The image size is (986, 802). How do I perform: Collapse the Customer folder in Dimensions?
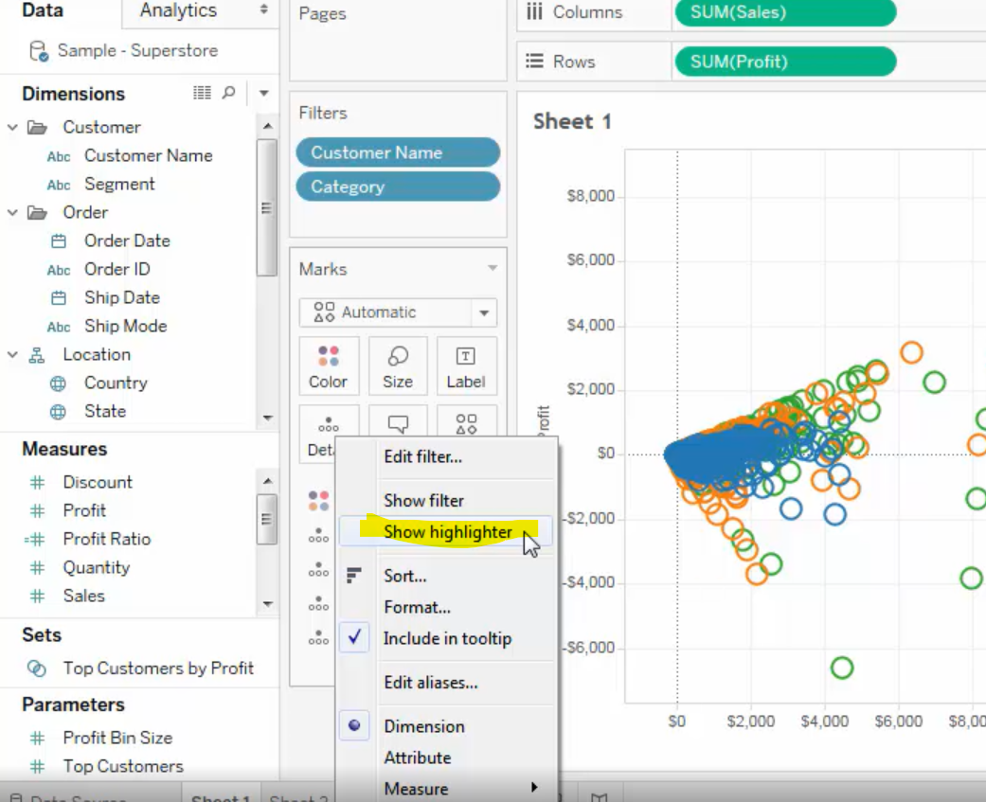(12, 128)
